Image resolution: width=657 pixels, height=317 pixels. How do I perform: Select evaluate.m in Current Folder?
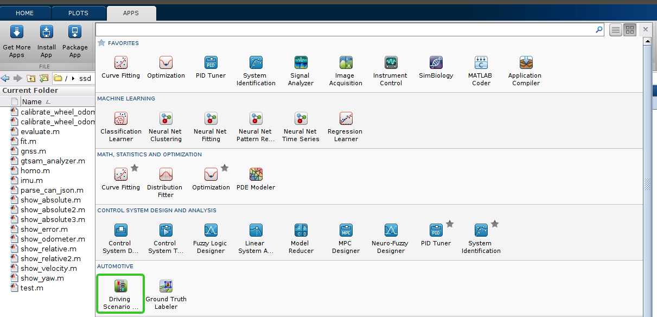[40, 131]
